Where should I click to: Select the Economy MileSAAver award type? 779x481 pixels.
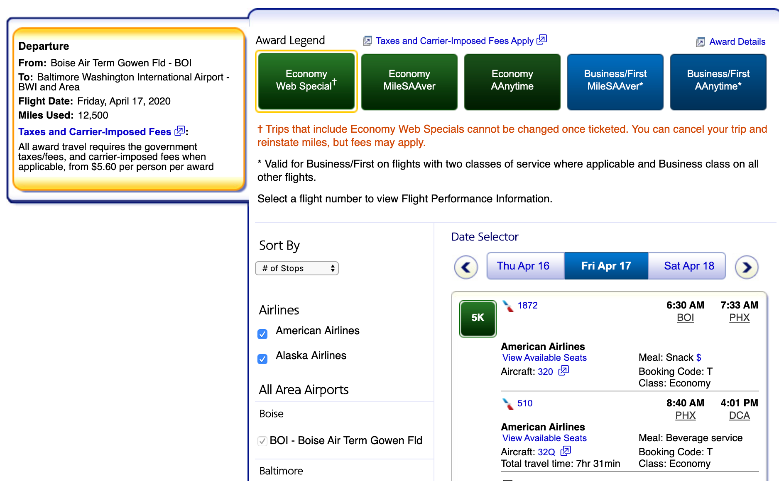409,81
